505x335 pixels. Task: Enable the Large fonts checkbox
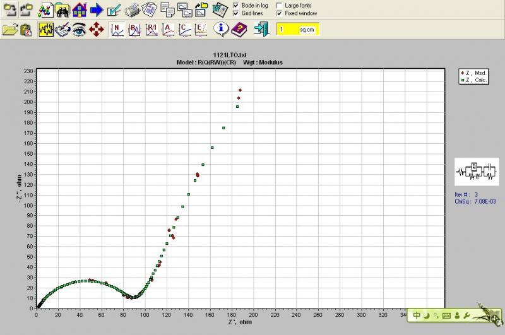(x=279, y=6)
